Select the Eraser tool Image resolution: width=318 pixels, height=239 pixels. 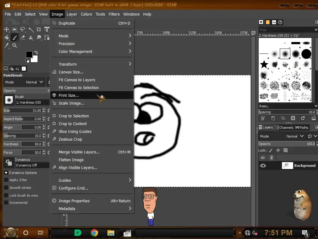point(23,37)
